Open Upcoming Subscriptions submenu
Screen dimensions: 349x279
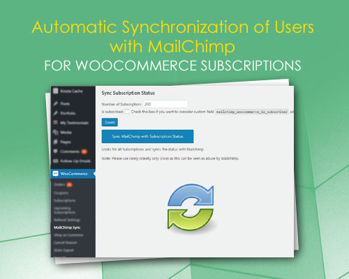[x=65, y=210]
